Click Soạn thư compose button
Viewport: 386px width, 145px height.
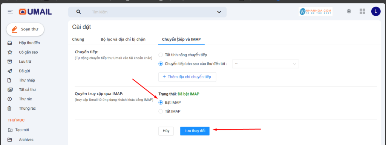25,29
